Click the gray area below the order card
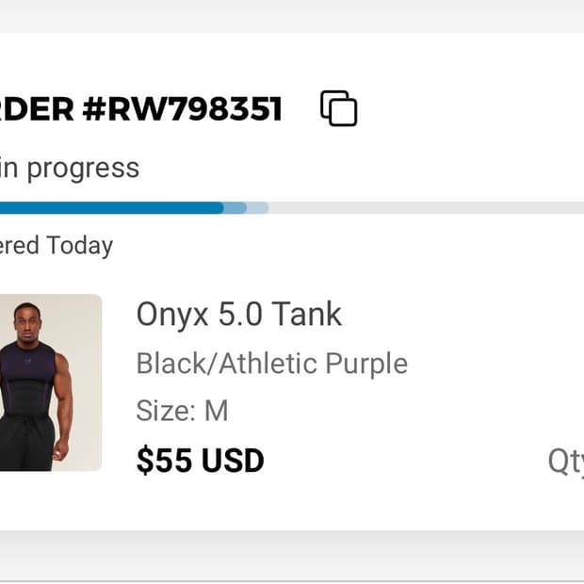This screenshot has width=584, height=584. (292, 558)
